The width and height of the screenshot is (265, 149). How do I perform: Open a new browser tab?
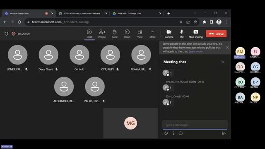[169, 13]
